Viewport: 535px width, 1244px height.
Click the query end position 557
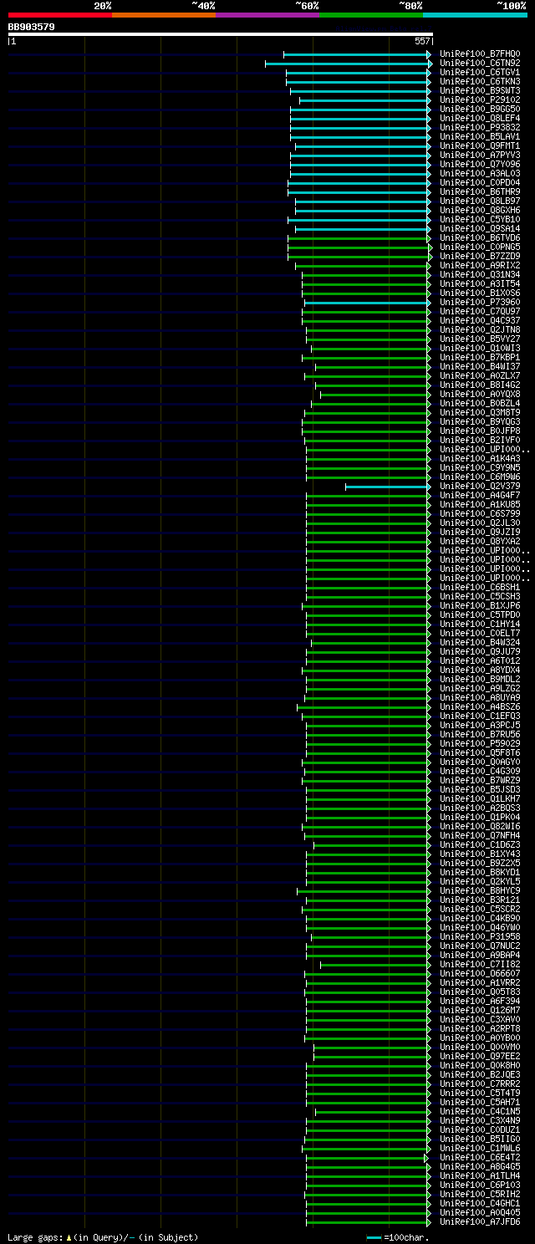(422, 41)
